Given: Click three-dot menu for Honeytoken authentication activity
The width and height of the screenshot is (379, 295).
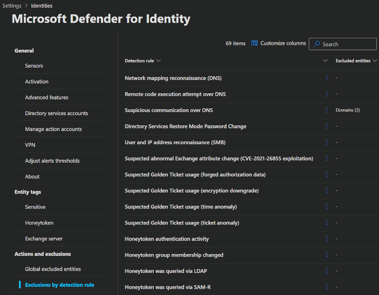Looking at the screenshot, I should [x=326, y=239].
